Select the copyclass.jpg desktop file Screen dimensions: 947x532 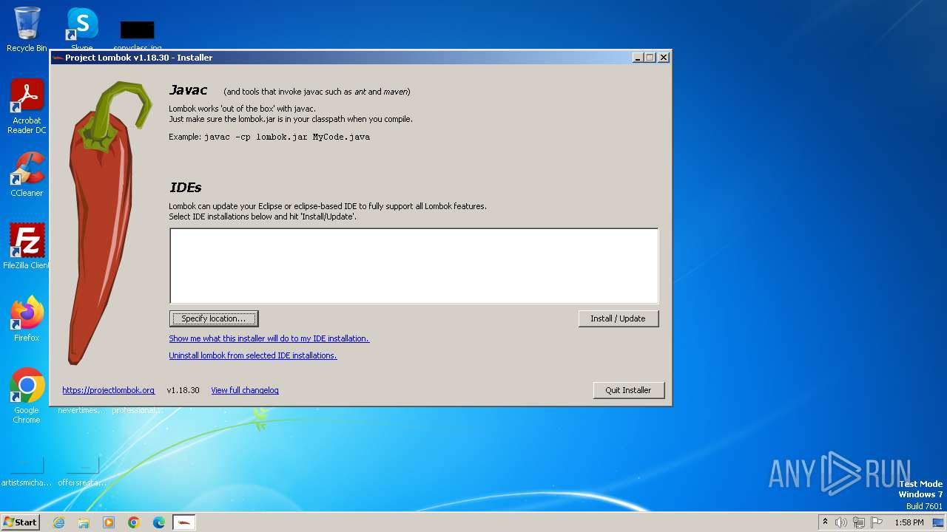click(x=137, y=34)
